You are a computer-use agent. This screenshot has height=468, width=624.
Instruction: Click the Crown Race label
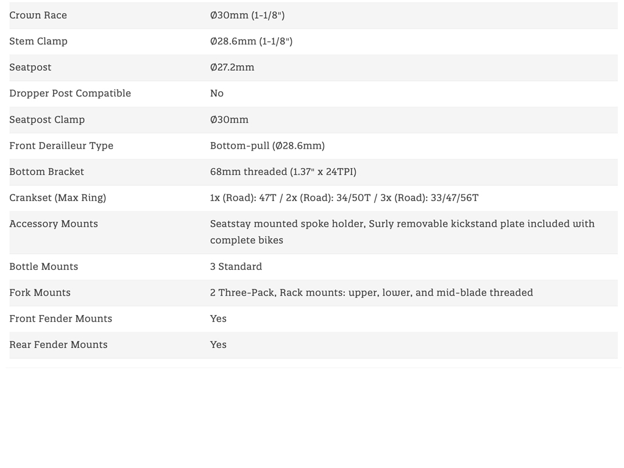(38, 15)
